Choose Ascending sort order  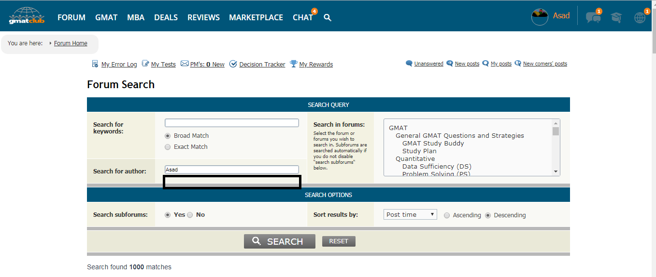[x=447, y=215]
